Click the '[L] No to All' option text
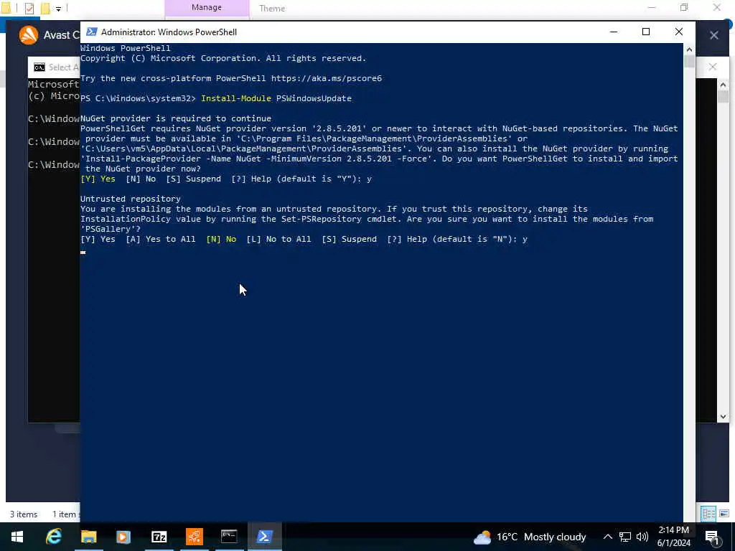This screenshot has width=735, height=551. pyautogui.click(x=279, y=239)
